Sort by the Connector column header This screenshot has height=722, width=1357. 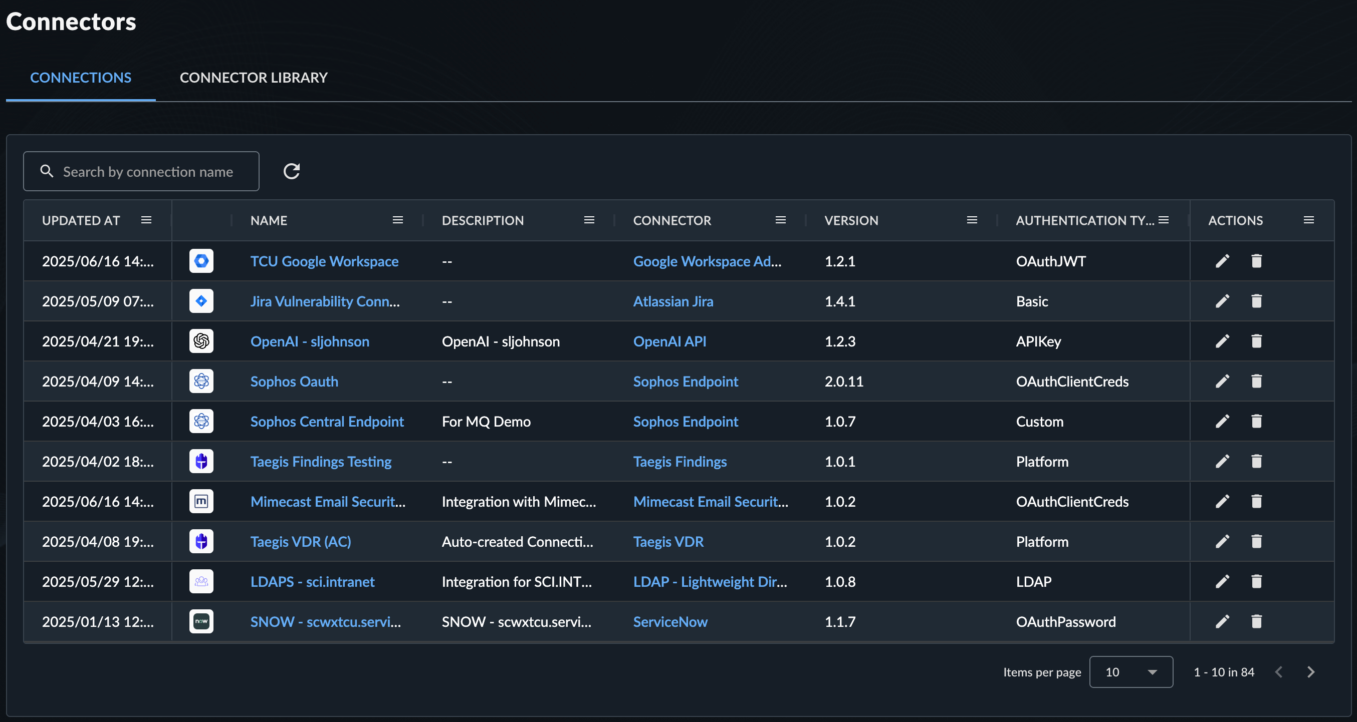tap(671, 220)
